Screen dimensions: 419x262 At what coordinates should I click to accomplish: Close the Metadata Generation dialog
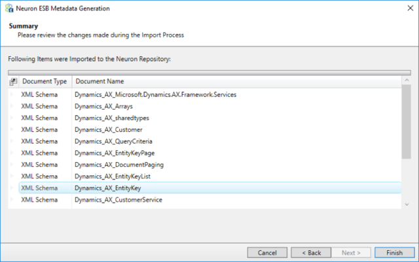(x=410, y=8)
